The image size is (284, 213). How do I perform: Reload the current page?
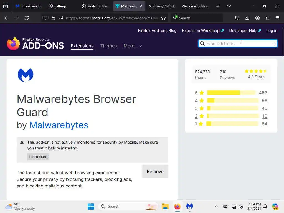point(27,18)
